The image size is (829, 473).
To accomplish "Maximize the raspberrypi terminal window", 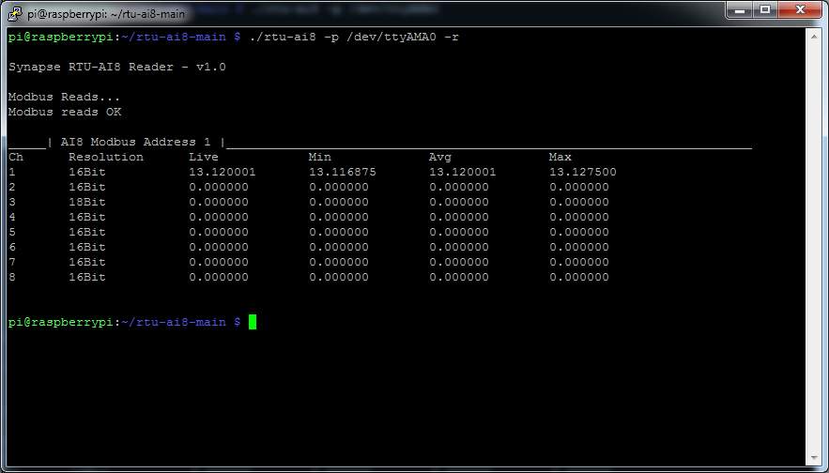I will pos(765,10).
